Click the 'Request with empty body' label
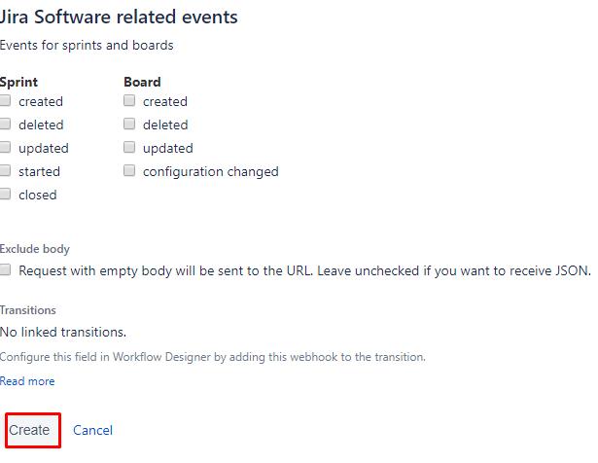Screen dimensions: 598x463 pos(304,270)
